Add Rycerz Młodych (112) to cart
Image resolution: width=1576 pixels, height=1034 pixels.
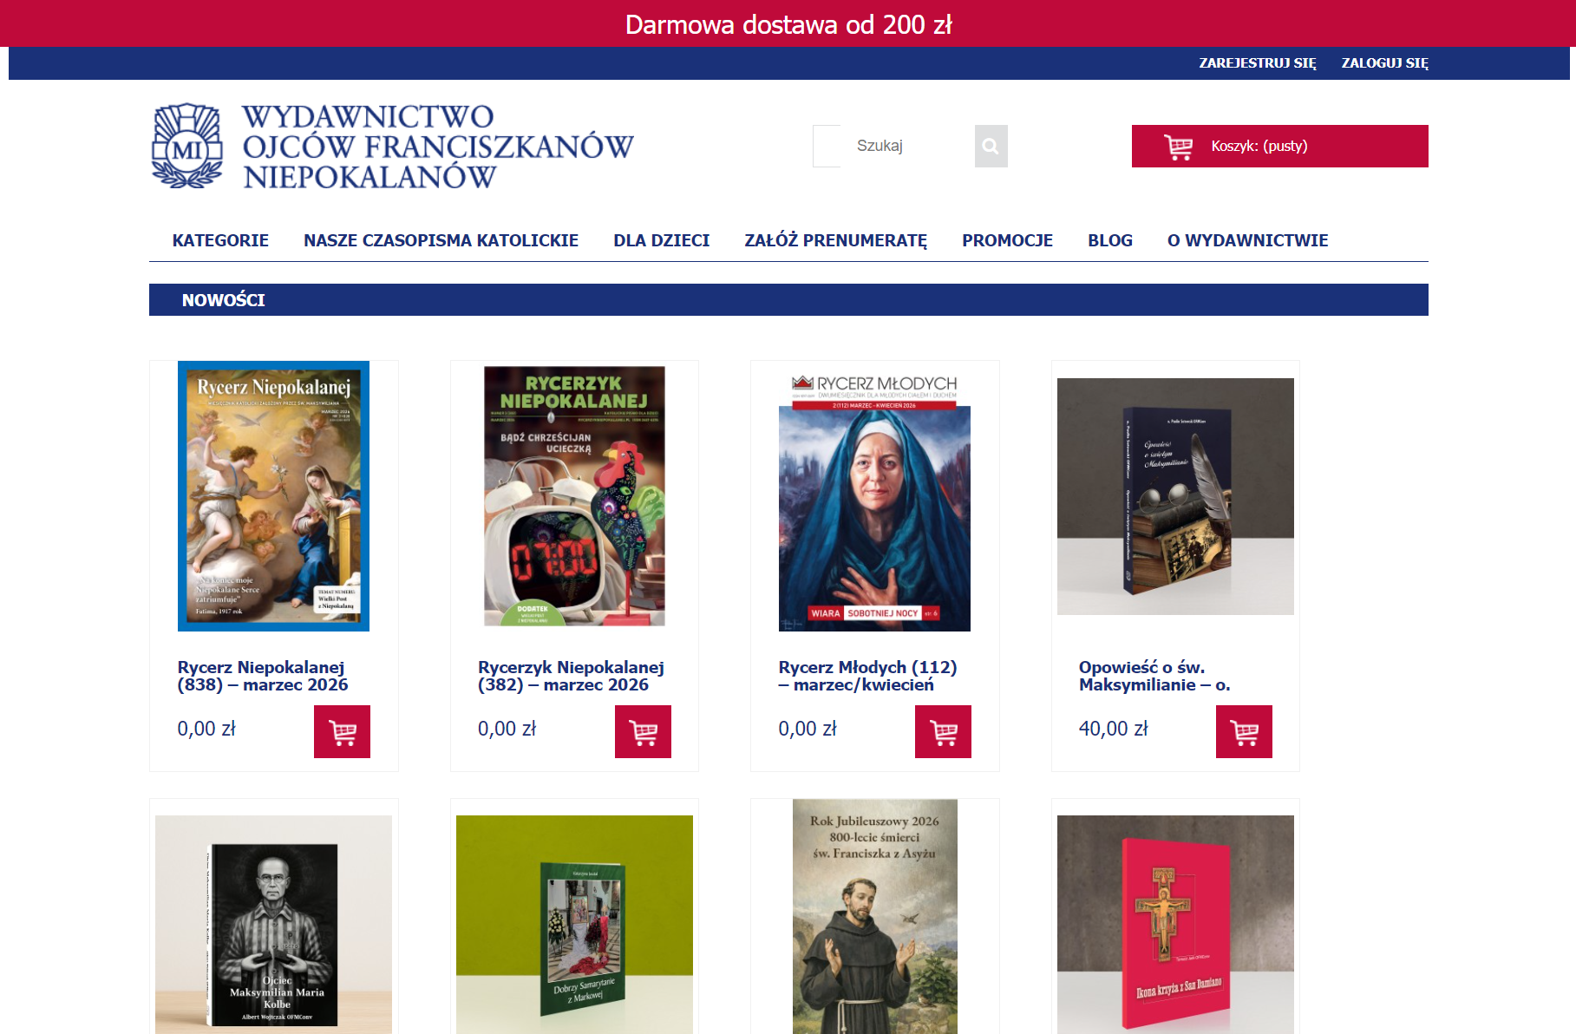943,731
